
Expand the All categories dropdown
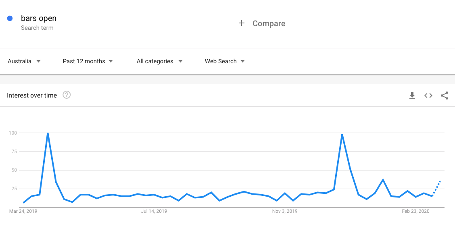pyautogui.click(x=160, y=61)
